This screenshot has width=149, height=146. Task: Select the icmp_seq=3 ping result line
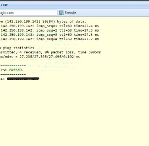pos(49,35)
